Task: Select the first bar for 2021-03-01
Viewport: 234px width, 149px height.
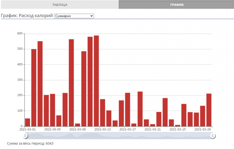Action: pyautogui.click(x=28, y=123)
